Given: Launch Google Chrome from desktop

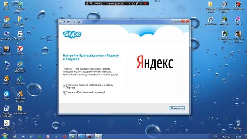Looking at the screenshot, I should (7, 22).
